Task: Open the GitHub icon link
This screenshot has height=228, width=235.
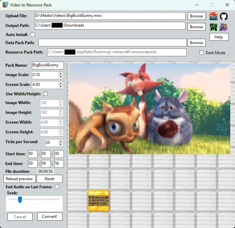Action: coord(224,16)
